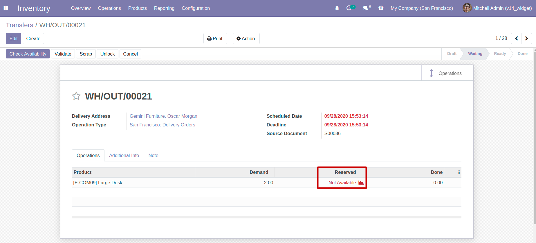Click the Scrap button

[86, 54]
